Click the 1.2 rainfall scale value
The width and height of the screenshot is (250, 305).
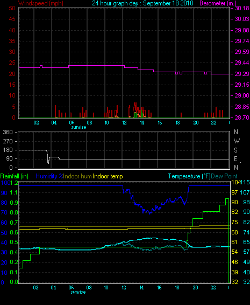point(14,183)
